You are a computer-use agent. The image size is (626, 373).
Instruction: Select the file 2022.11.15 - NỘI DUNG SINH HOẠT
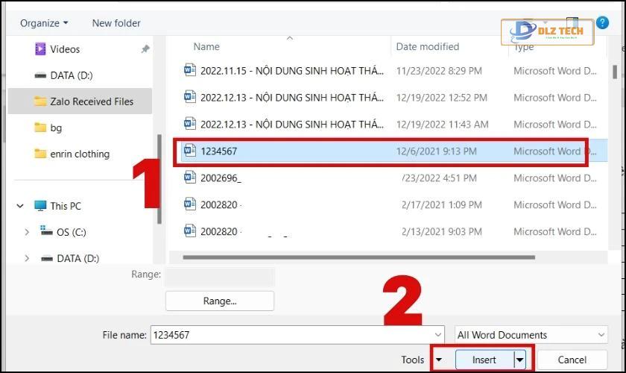tap(292, 71)
